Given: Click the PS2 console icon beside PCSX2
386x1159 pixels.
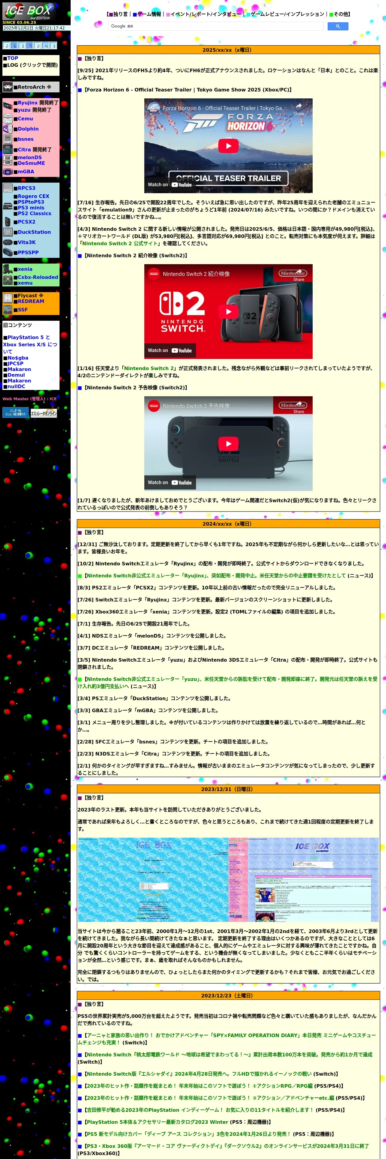Looking at the screenshot, I should [x=8, y=221].
